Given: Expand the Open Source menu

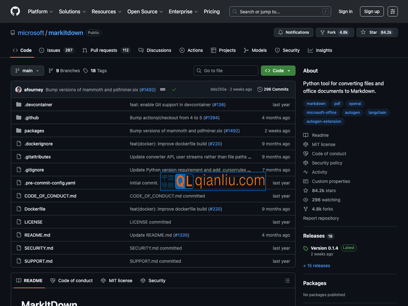Looking at the screenshot, I should [145, 11].
